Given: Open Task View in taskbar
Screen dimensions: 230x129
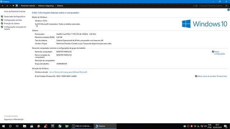Looking at the screenshot, I should click(x=17, y=126).
